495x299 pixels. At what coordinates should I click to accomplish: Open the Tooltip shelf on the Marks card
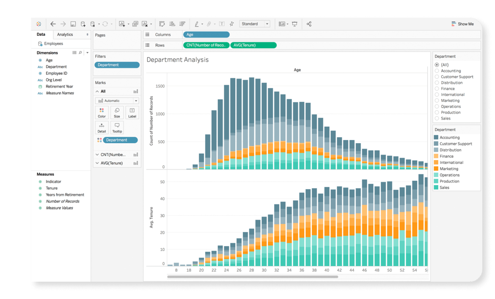(117, 127)
